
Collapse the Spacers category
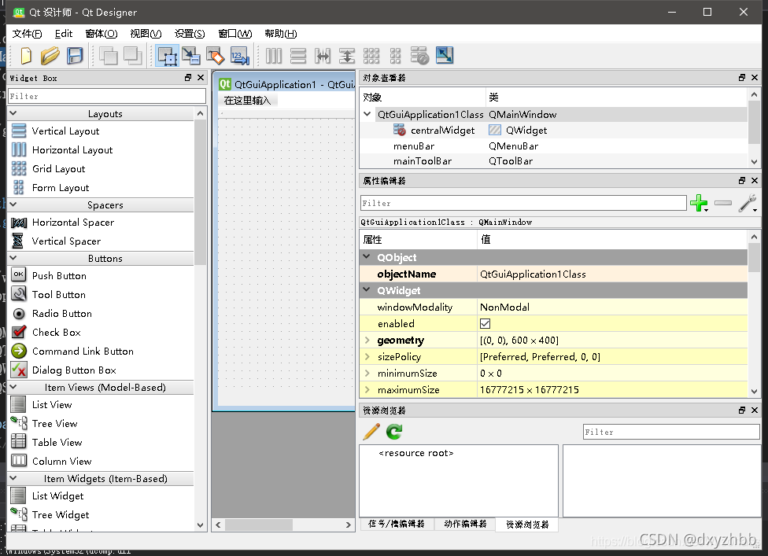pos(13,204)
